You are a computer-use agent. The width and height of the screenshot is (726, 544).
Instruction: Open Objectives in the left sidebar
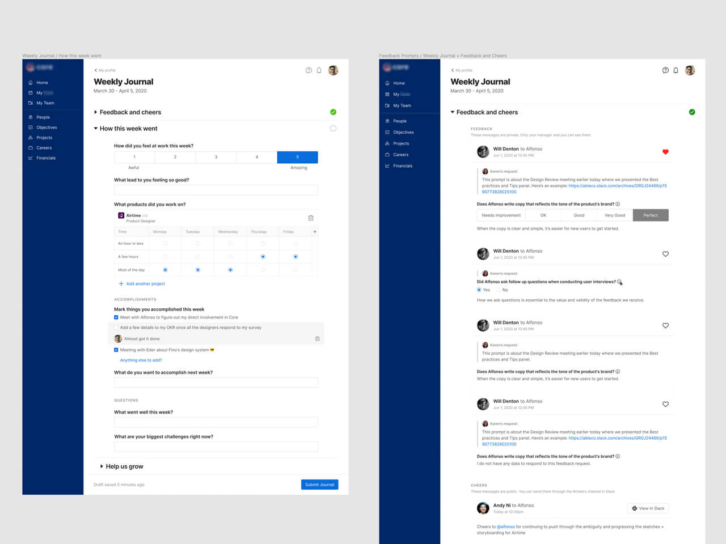pos(47,127)
